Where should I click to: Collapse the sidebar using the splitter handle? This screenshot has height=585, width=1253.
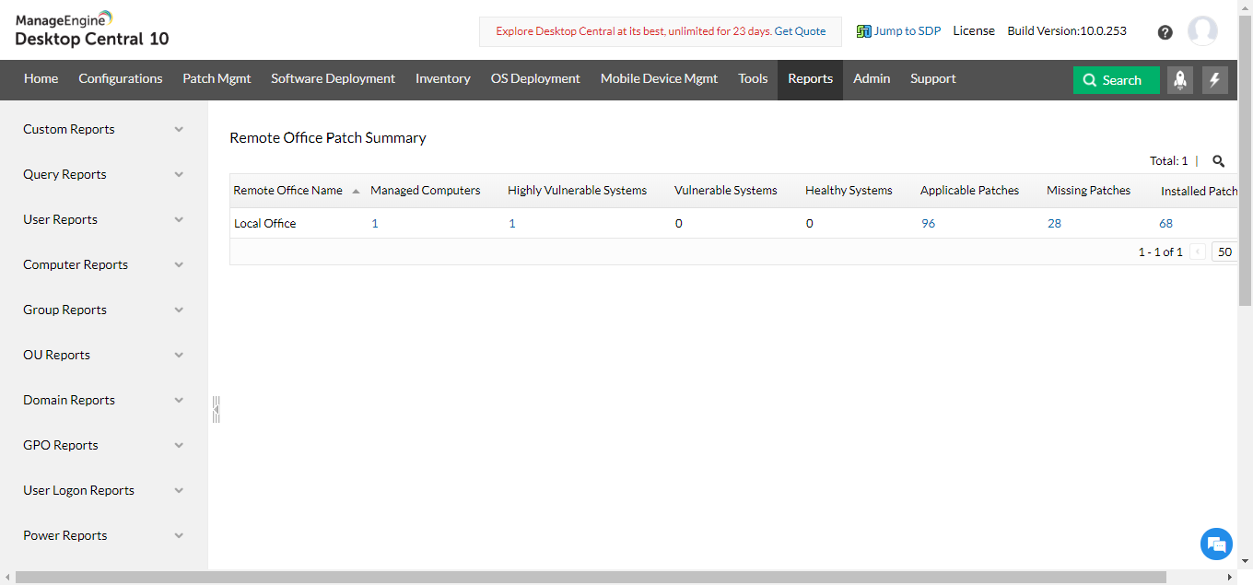[x=216, y=409]
